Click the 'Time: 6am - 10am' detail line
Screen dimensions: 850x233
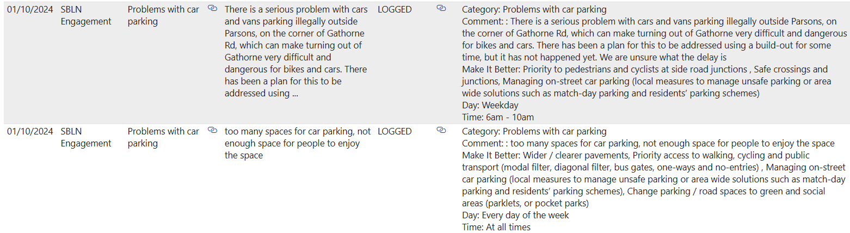(497, 118)
